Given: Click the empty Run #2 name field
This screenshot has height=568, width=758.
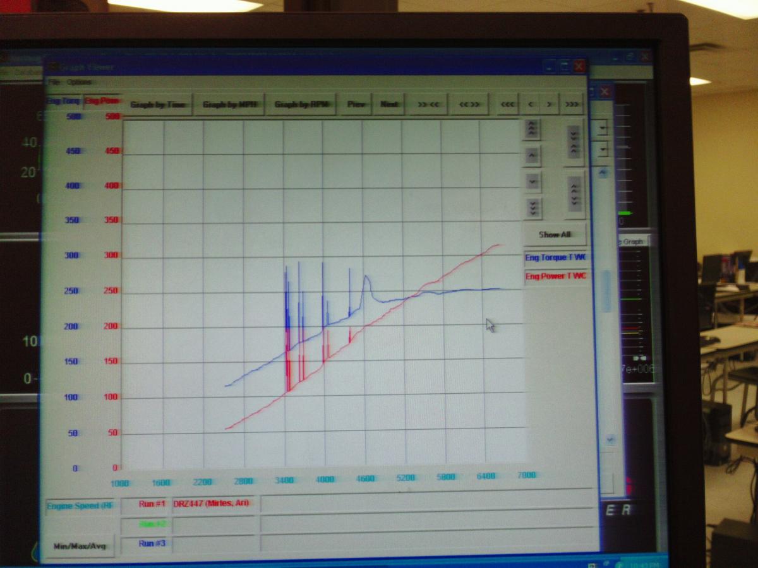Looking at the screenshot, I should (215, 524).
